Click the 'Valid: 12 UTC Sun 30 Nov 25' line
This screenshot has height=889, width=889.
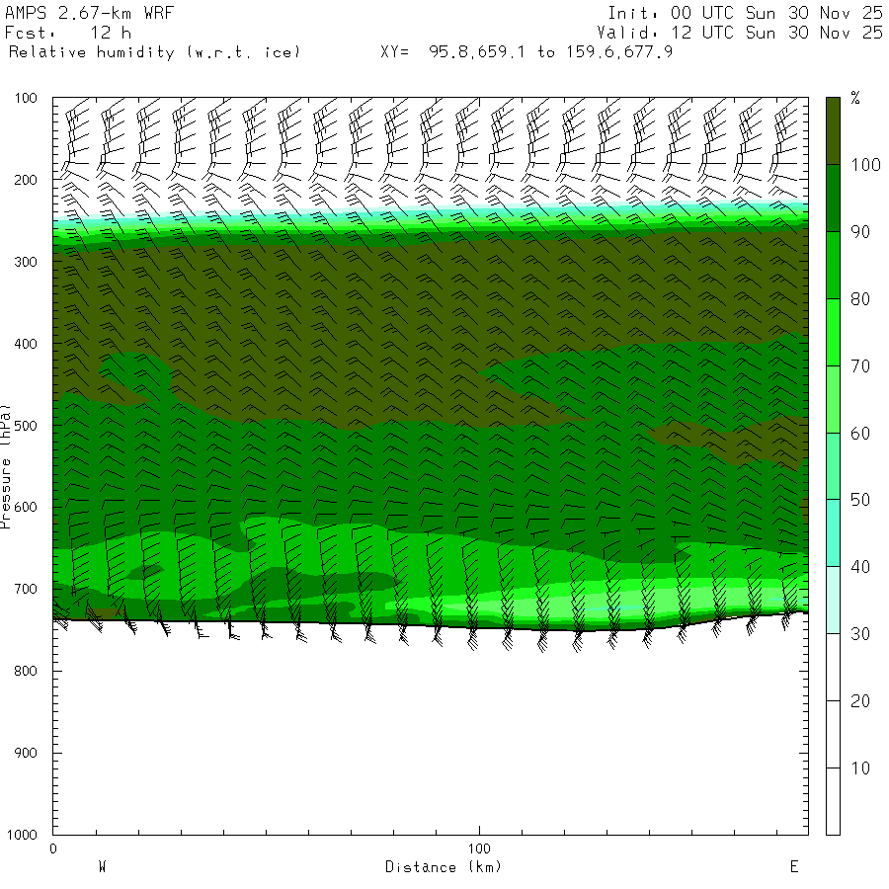[740, 33]
